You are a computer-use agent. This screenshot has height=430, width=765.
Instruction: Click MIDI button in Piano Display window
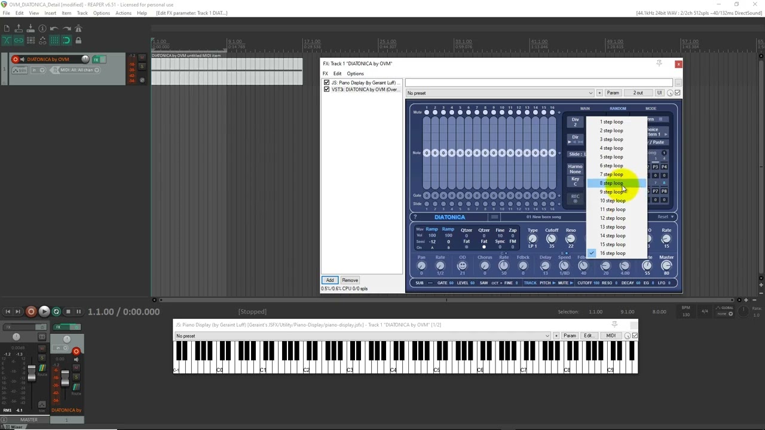point(611,336)
